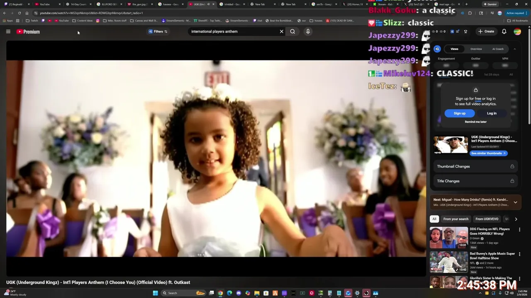531x298 pixels.
Task: Show more filter chips with right arrow
Action: click(516, 219)
